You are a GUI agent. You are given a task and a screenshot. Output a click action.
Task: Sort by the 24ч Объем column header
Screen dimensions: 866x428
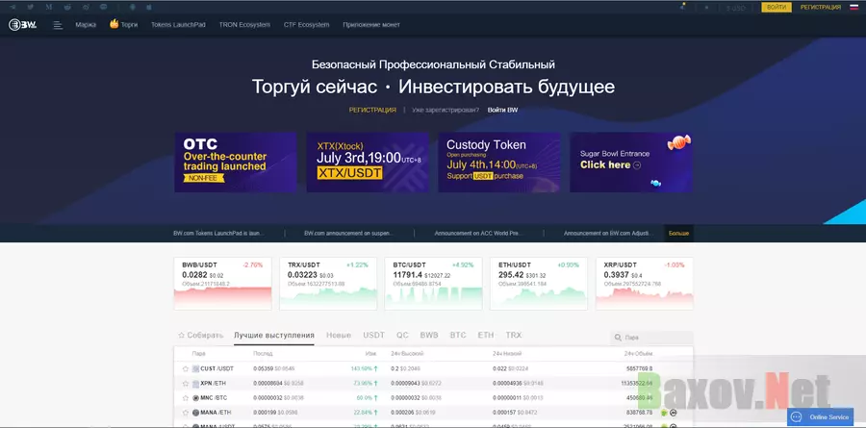[639, 353]
